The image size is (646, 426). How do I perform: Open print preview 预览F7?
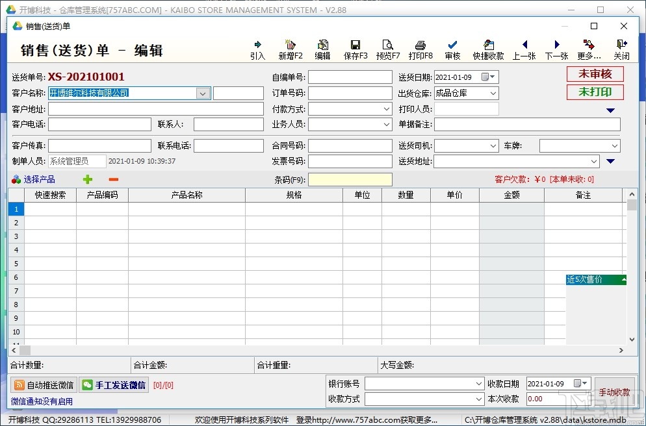pyautogui.click(x=388, y=50)
